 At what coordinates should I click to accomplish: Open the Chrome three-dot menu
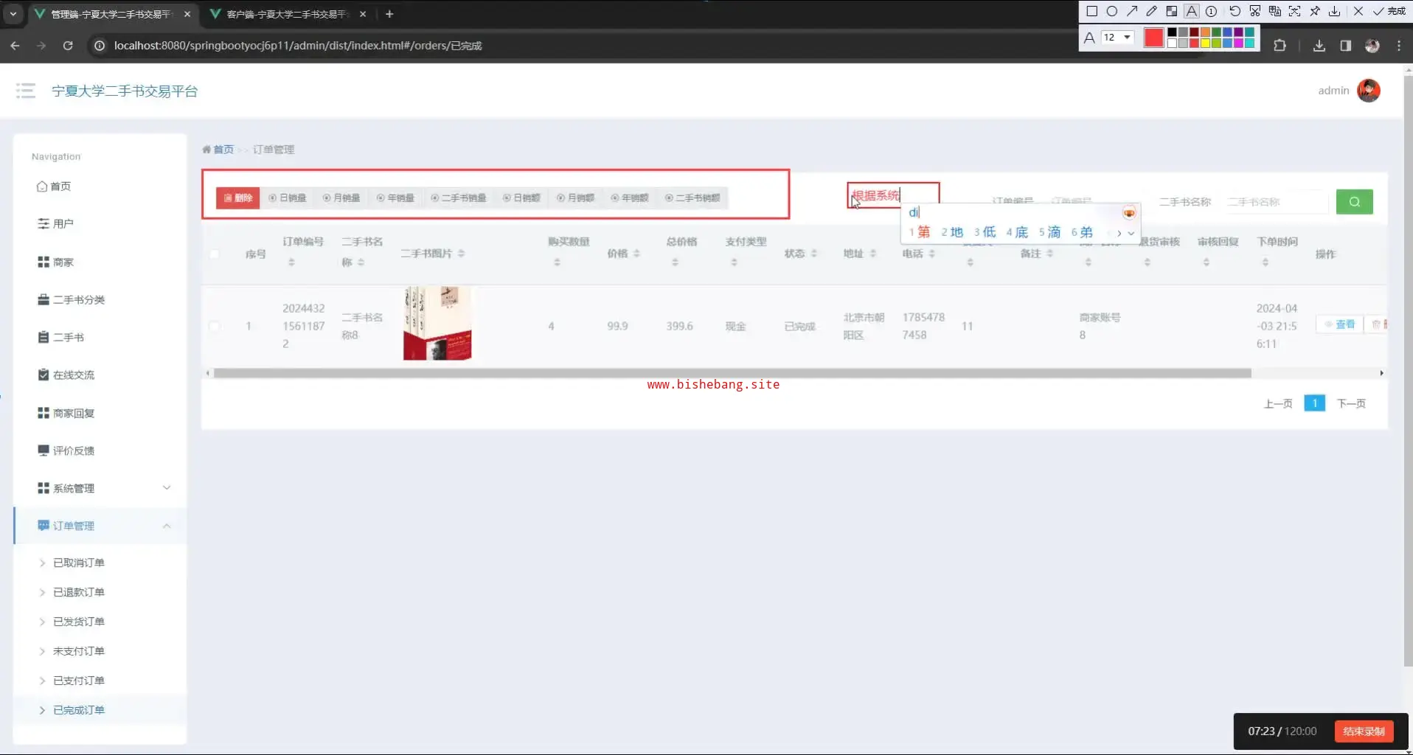coord(1399,46)
